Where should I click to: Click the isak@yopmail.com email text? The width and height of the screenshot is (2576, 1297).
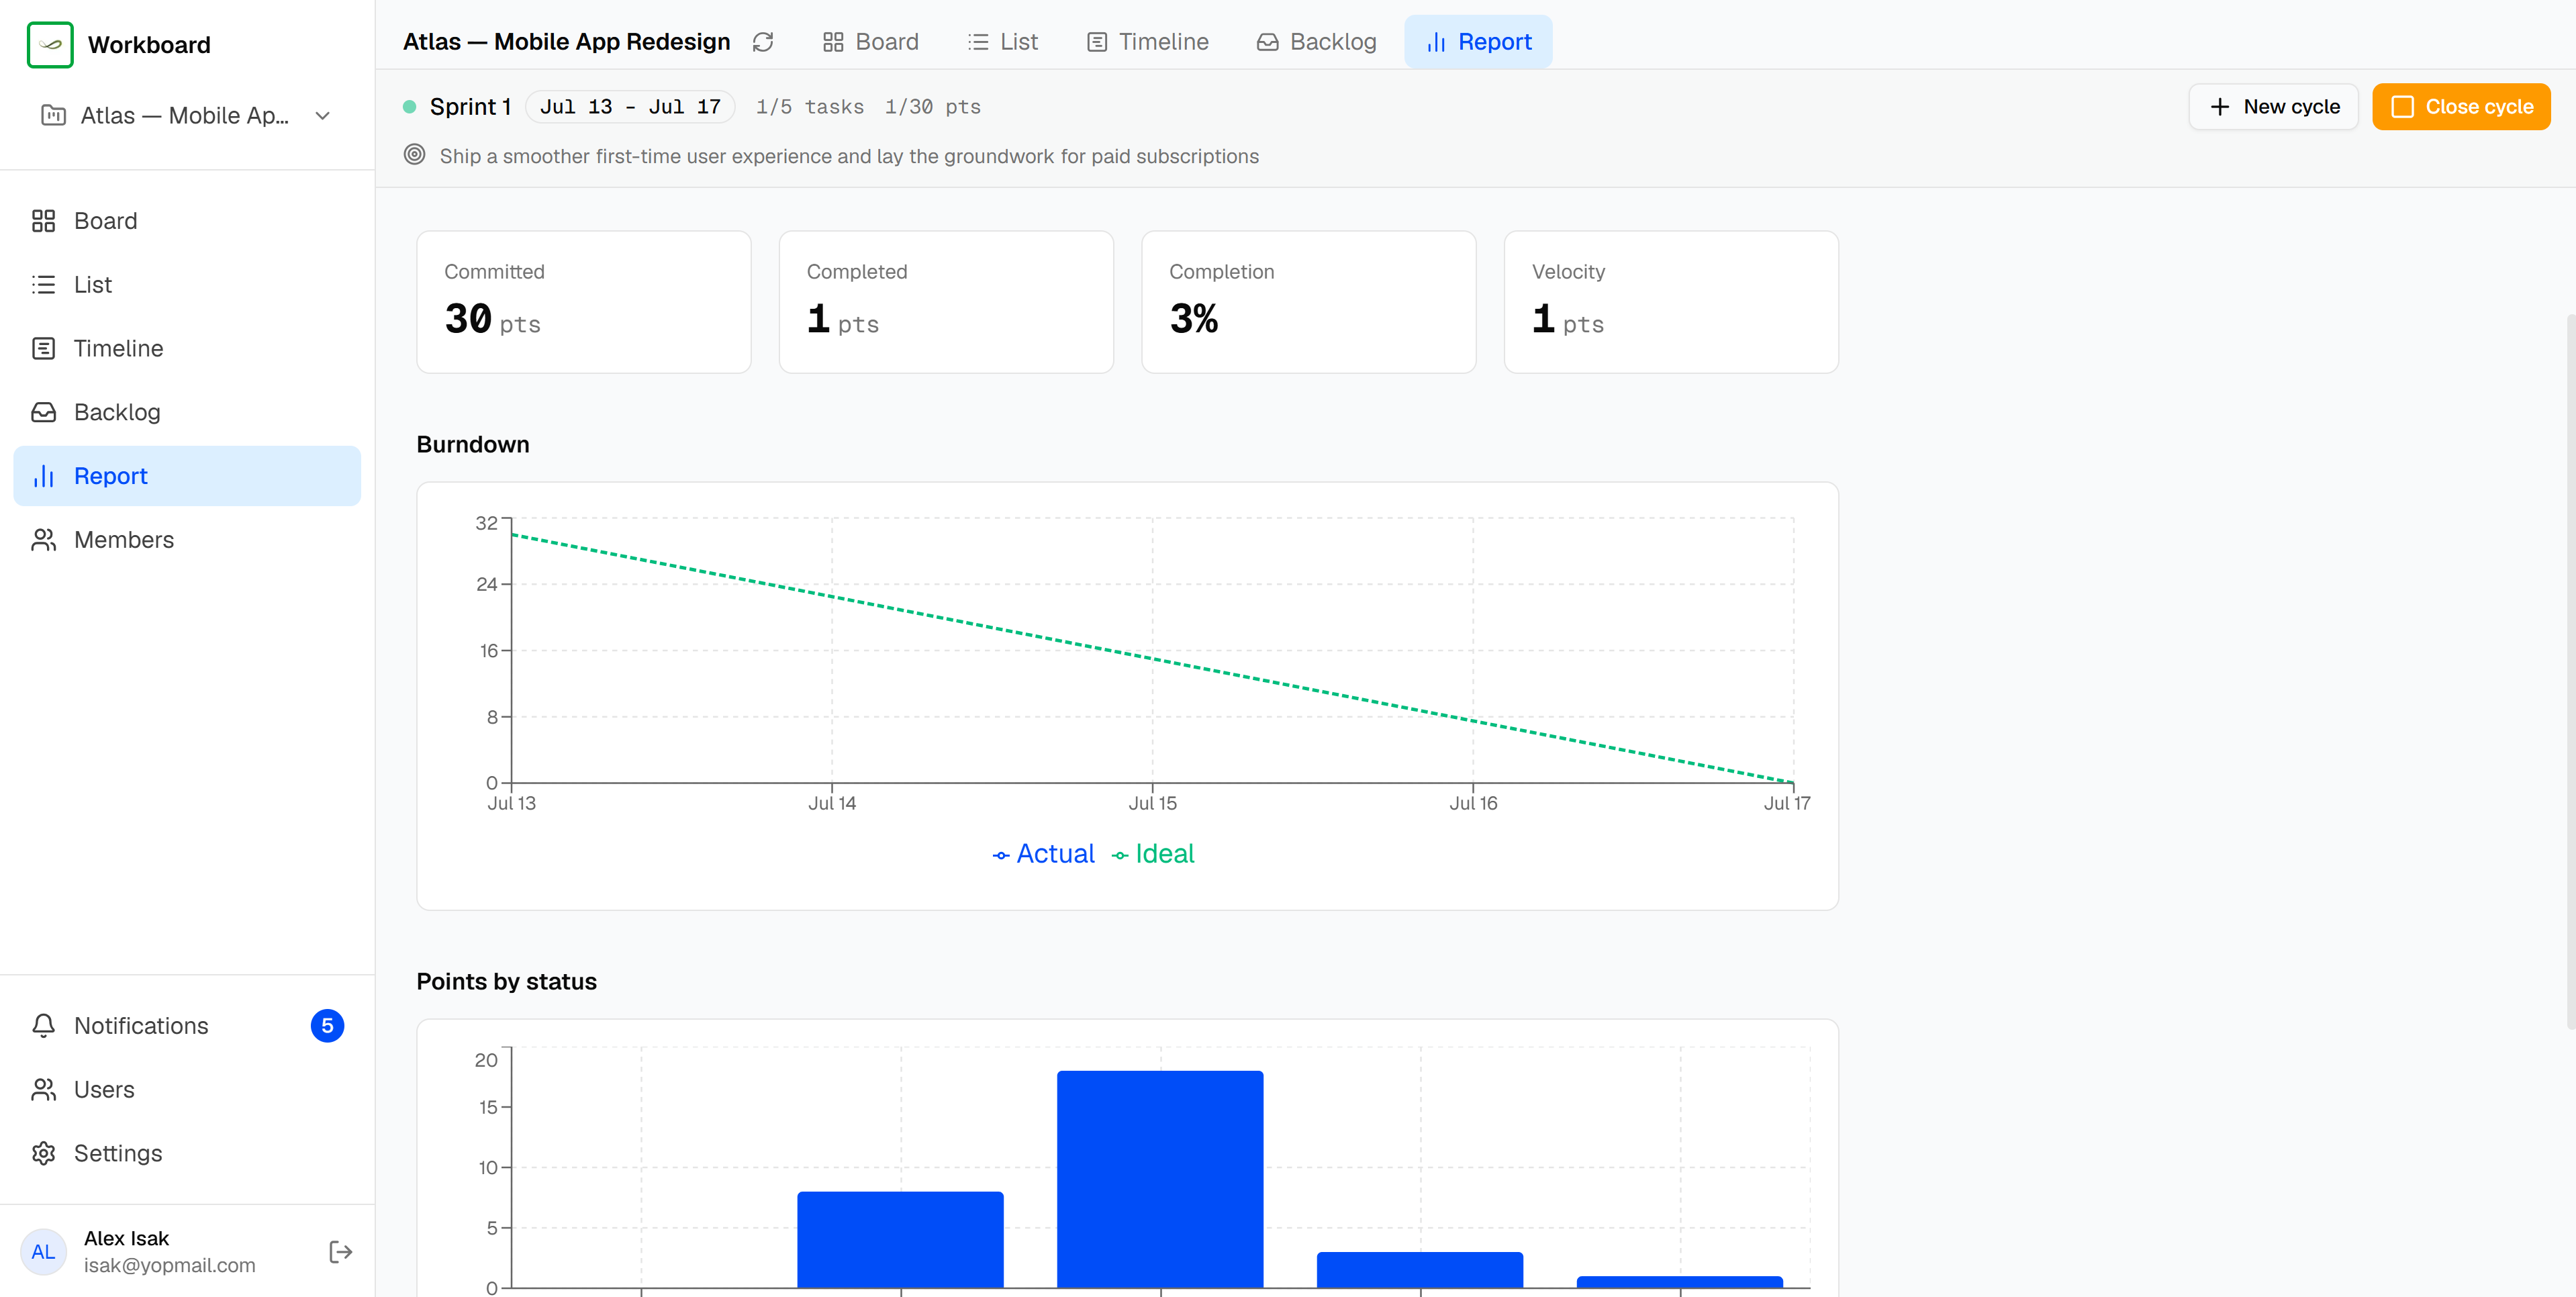point(170,1266)
